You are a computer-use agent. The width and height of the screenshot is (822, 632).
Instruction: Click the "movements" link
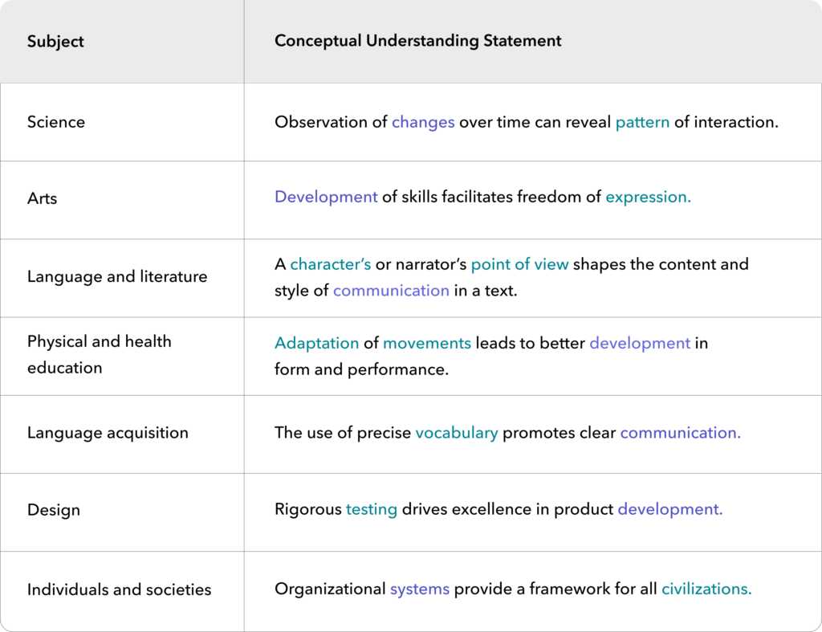click(427, 343)
